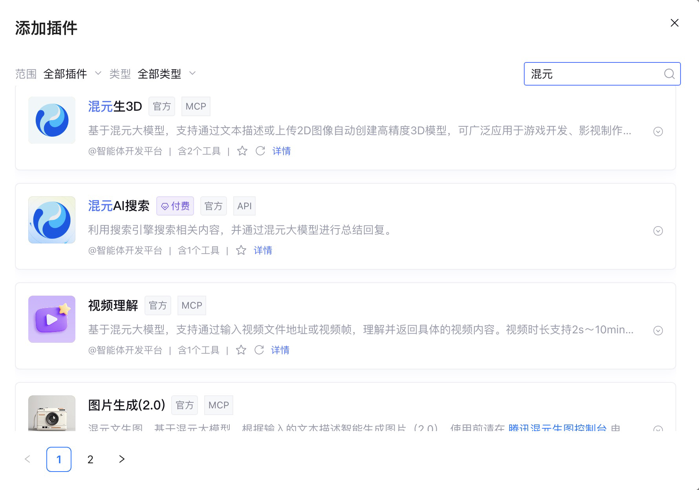
Task: Refresh the 视频理解 plugin
Action: (x=259, y=350)
